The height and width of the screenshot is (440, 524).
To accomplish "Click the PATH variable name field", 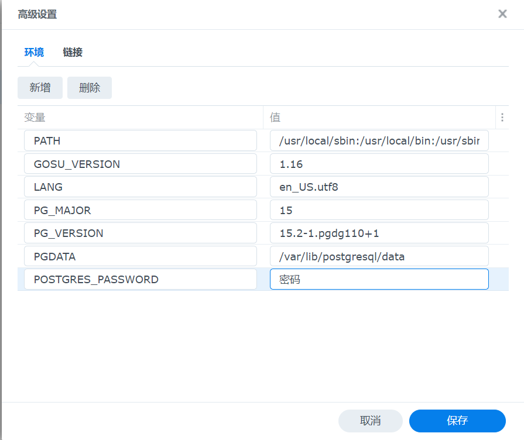I will (x=140, y=141).
